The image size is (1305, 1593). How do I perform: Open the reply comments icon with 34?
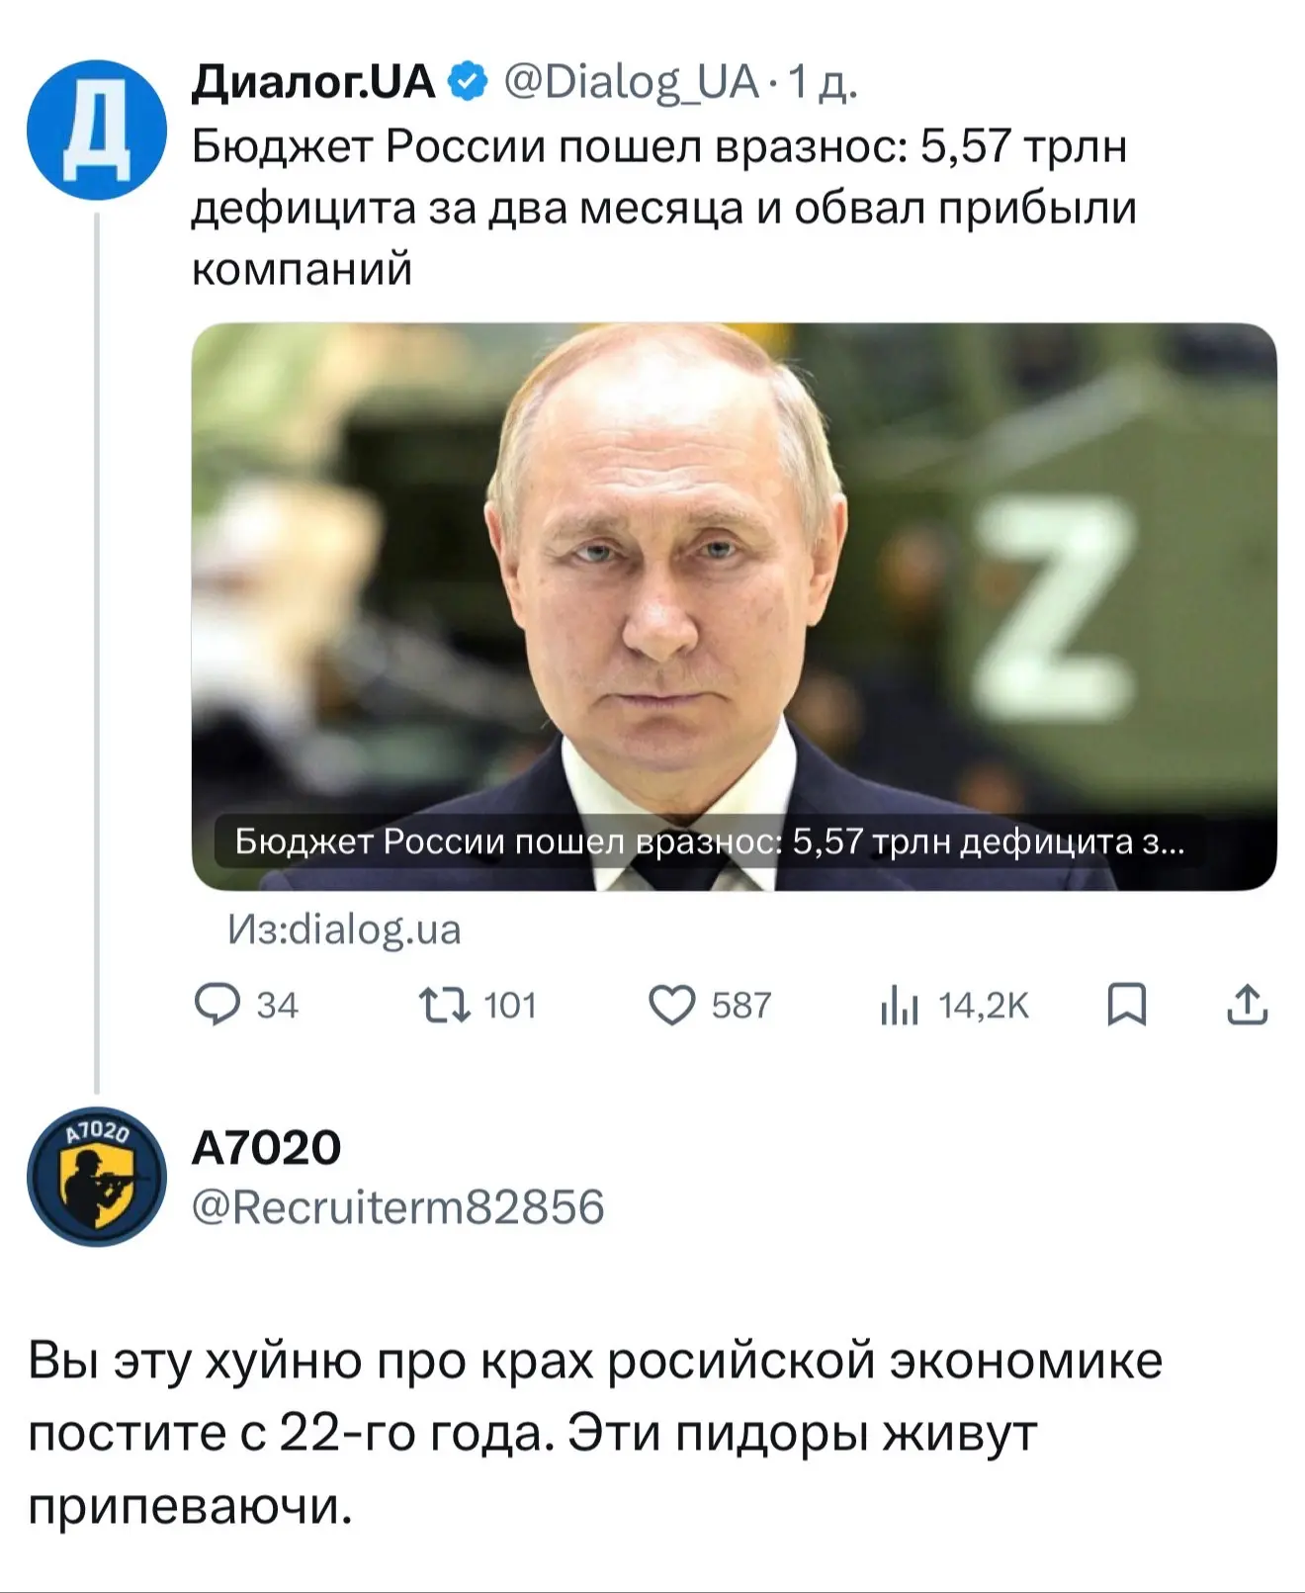217,1005
